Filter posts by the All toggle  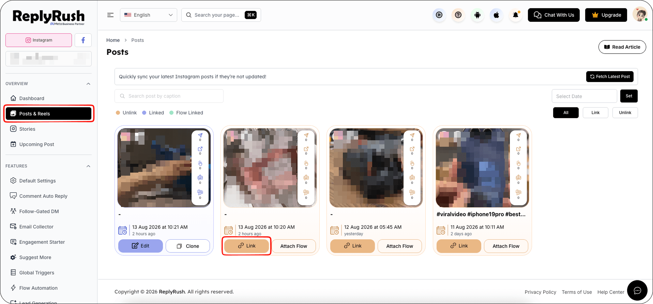click(x=566, y=113)
